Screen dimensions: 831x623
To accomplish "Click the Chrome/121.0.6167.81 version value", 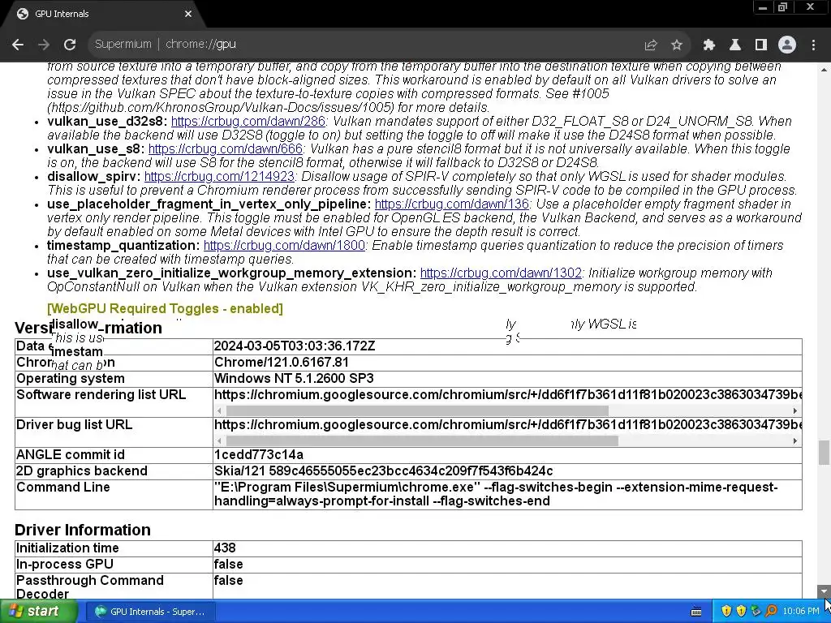I will (282, 363).
